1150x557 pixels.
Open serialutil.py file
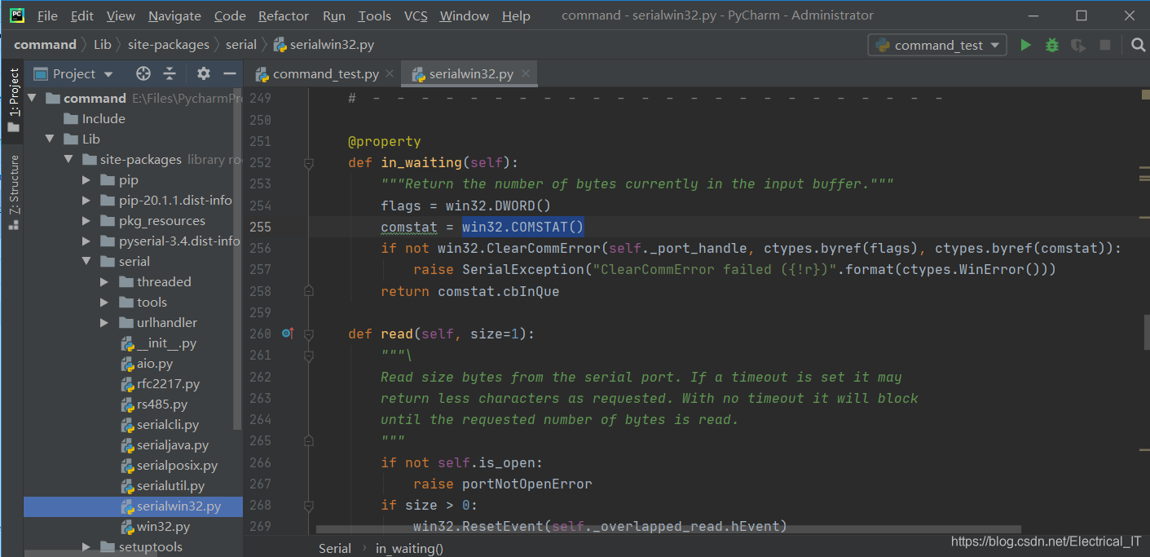pos(170,486)
